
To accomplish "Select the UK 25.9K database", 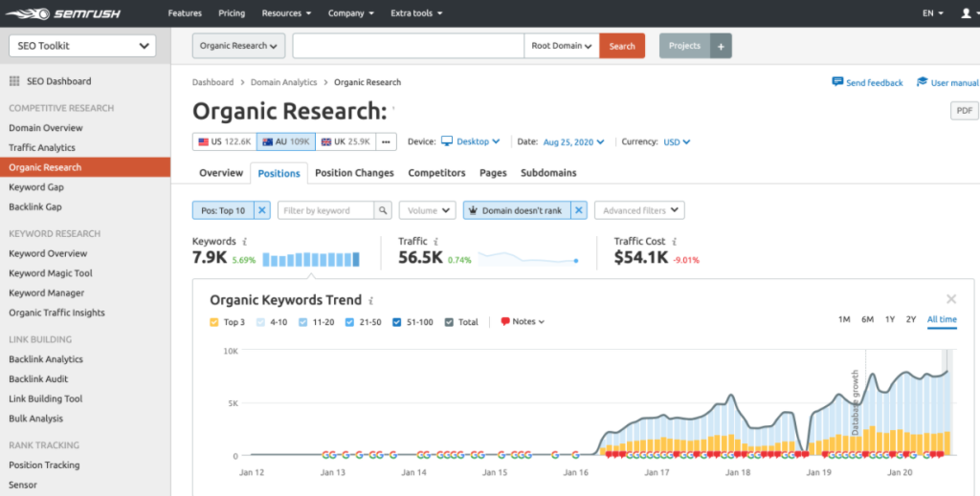I will 345,141.
